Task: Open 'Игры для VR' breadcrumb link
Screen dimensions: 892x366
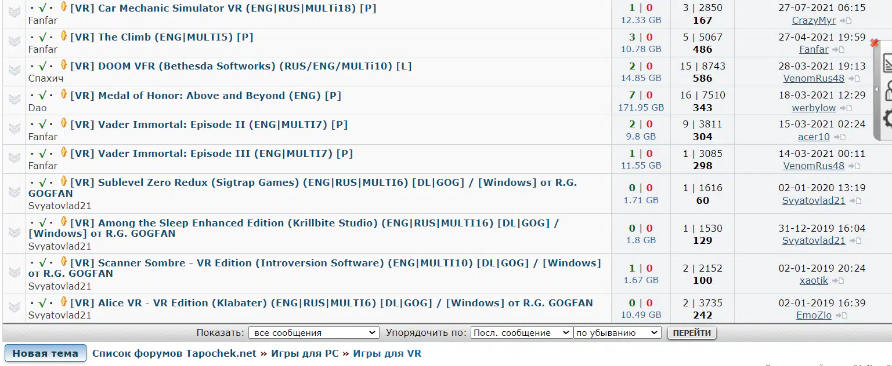Action: 387,353
